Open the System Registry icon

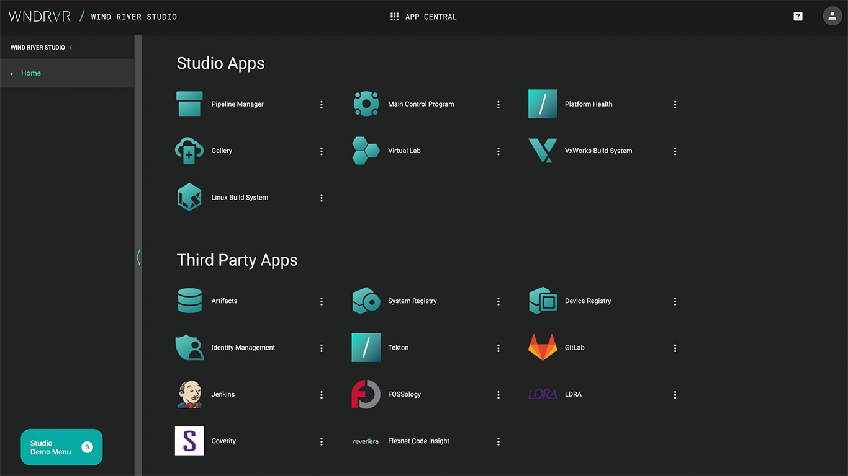click(366, 301)
